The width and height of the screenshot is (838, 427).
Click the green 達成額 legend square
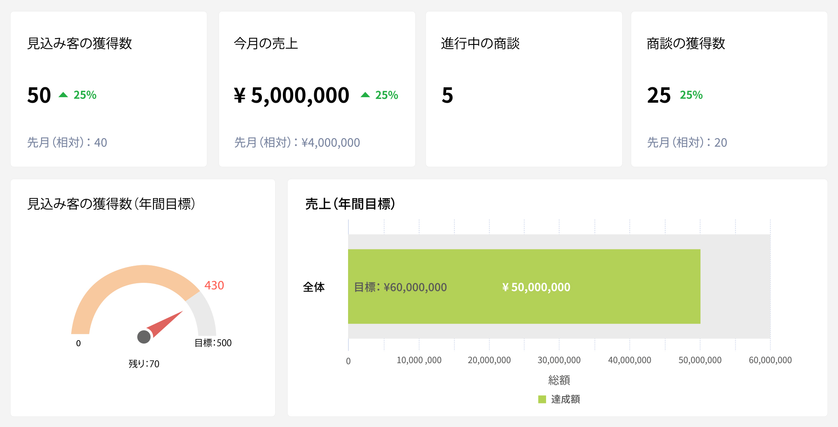542,399
